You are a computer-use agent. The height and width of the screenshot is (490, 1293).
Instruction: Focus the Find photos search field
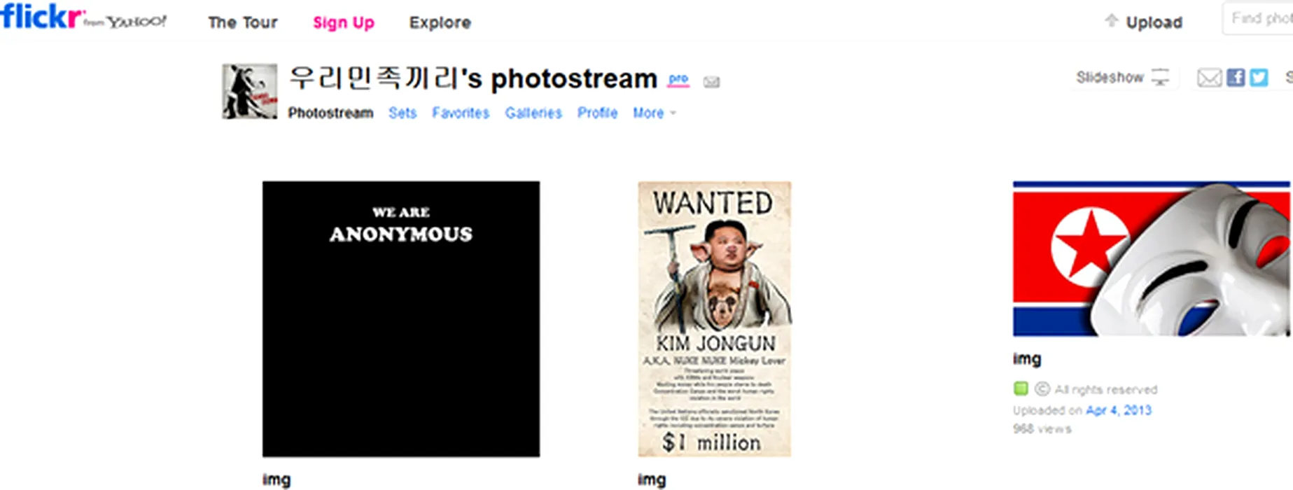pos(1258,19)
